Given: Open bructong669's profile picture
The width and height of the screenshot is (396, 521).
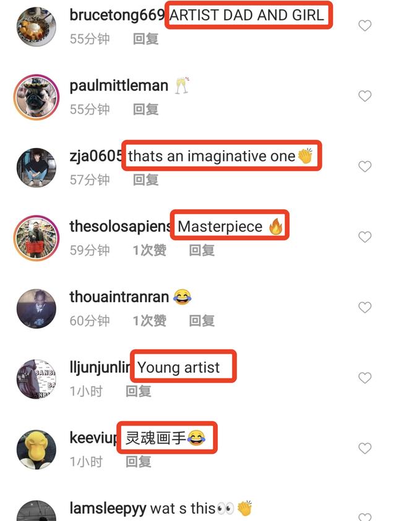Looking at the screenshot, I should [x=36, y=27].
